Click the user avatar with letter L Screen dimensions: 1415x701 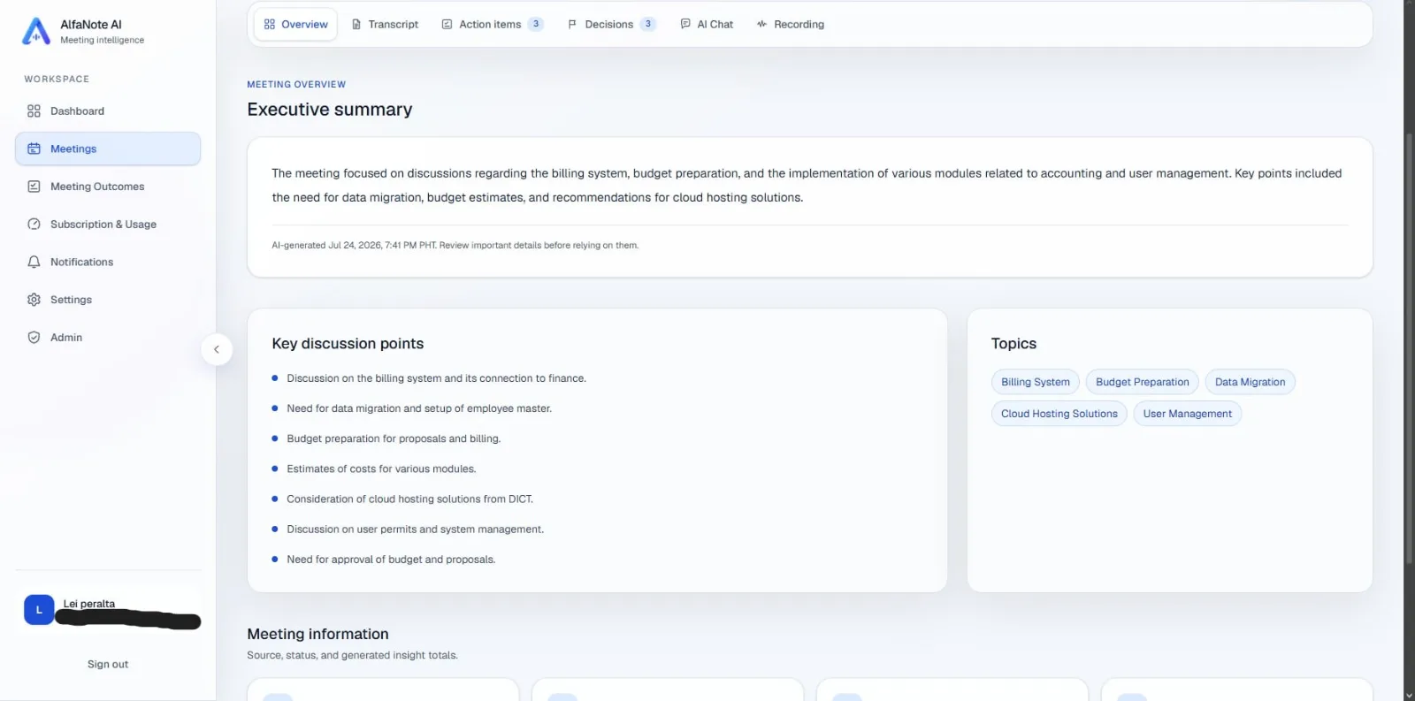pyautogui.click(x=39, y=610)
